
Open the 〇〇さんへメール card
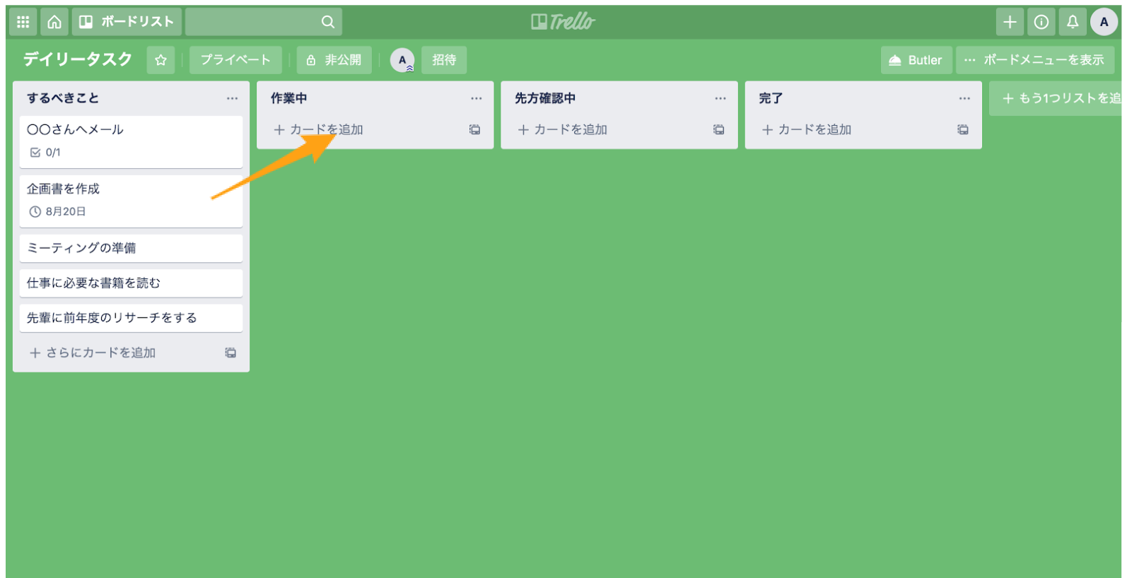pos(131,141)
